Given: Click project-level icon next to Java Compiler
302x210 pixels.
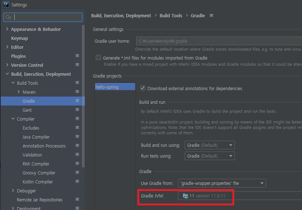Looking at the screenshot, I should [77, 136].
